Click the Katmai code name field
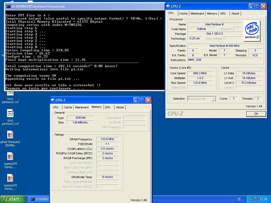This screenshot has height=203, width=271. pos(201,29)
